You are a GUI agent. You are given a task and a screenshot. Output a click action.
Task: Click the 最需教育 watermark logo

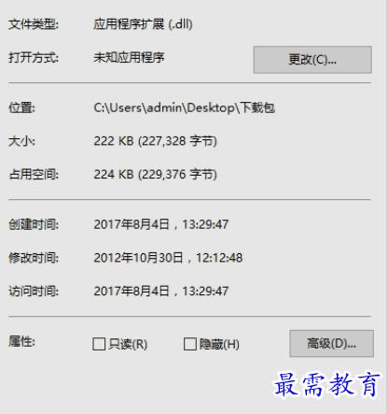pos(326,385)
